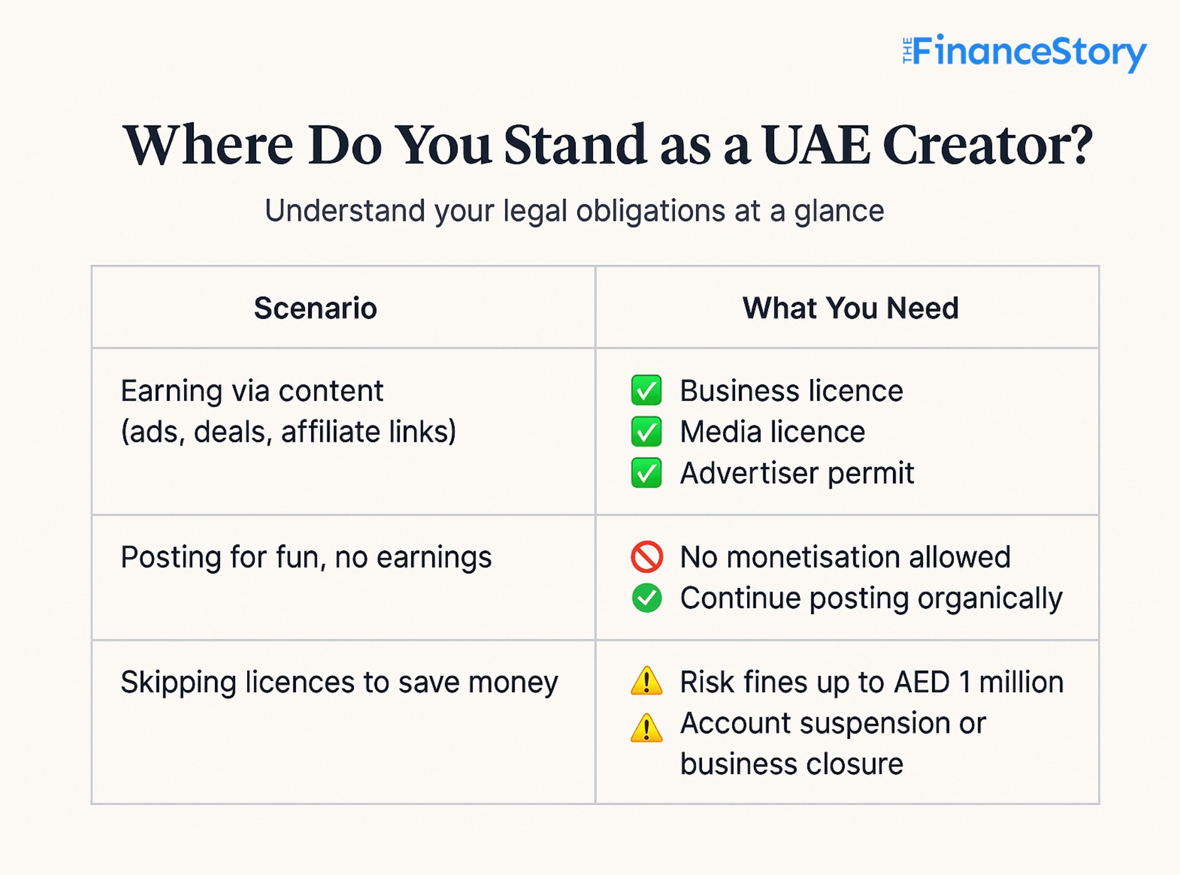Select Posting for fun, no earnings cell
This screenshot has height=875, width=1180.
pyautogui.click(x=343, y=577)
